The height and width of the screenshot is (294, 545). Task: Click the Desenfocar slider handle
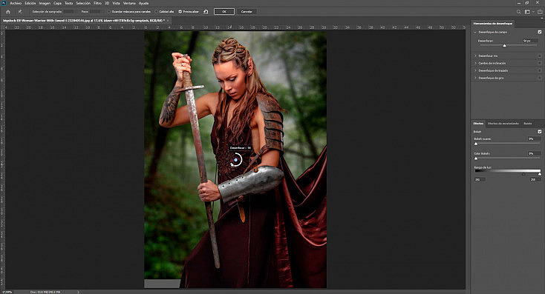(x=504, y=45)
